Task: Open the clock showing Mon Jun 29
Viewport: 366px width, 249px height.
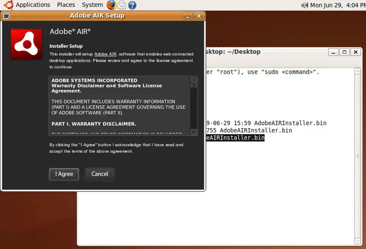Action: (x=338, y=5)
